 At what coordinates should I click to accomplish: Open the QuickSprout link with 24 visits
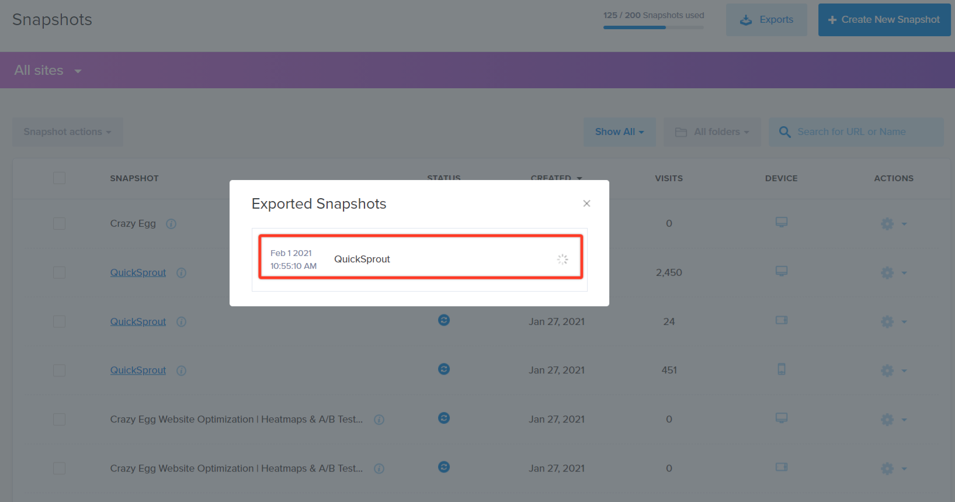click(x=138, y=322)
